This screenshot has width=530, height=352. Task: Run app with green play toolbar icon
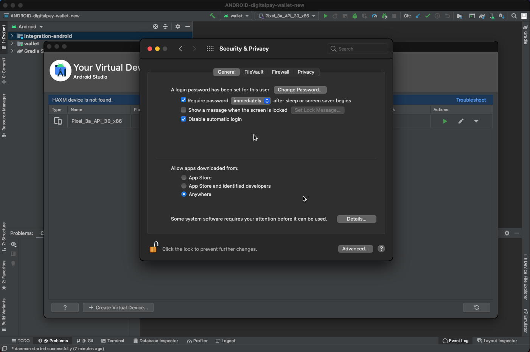325,16
